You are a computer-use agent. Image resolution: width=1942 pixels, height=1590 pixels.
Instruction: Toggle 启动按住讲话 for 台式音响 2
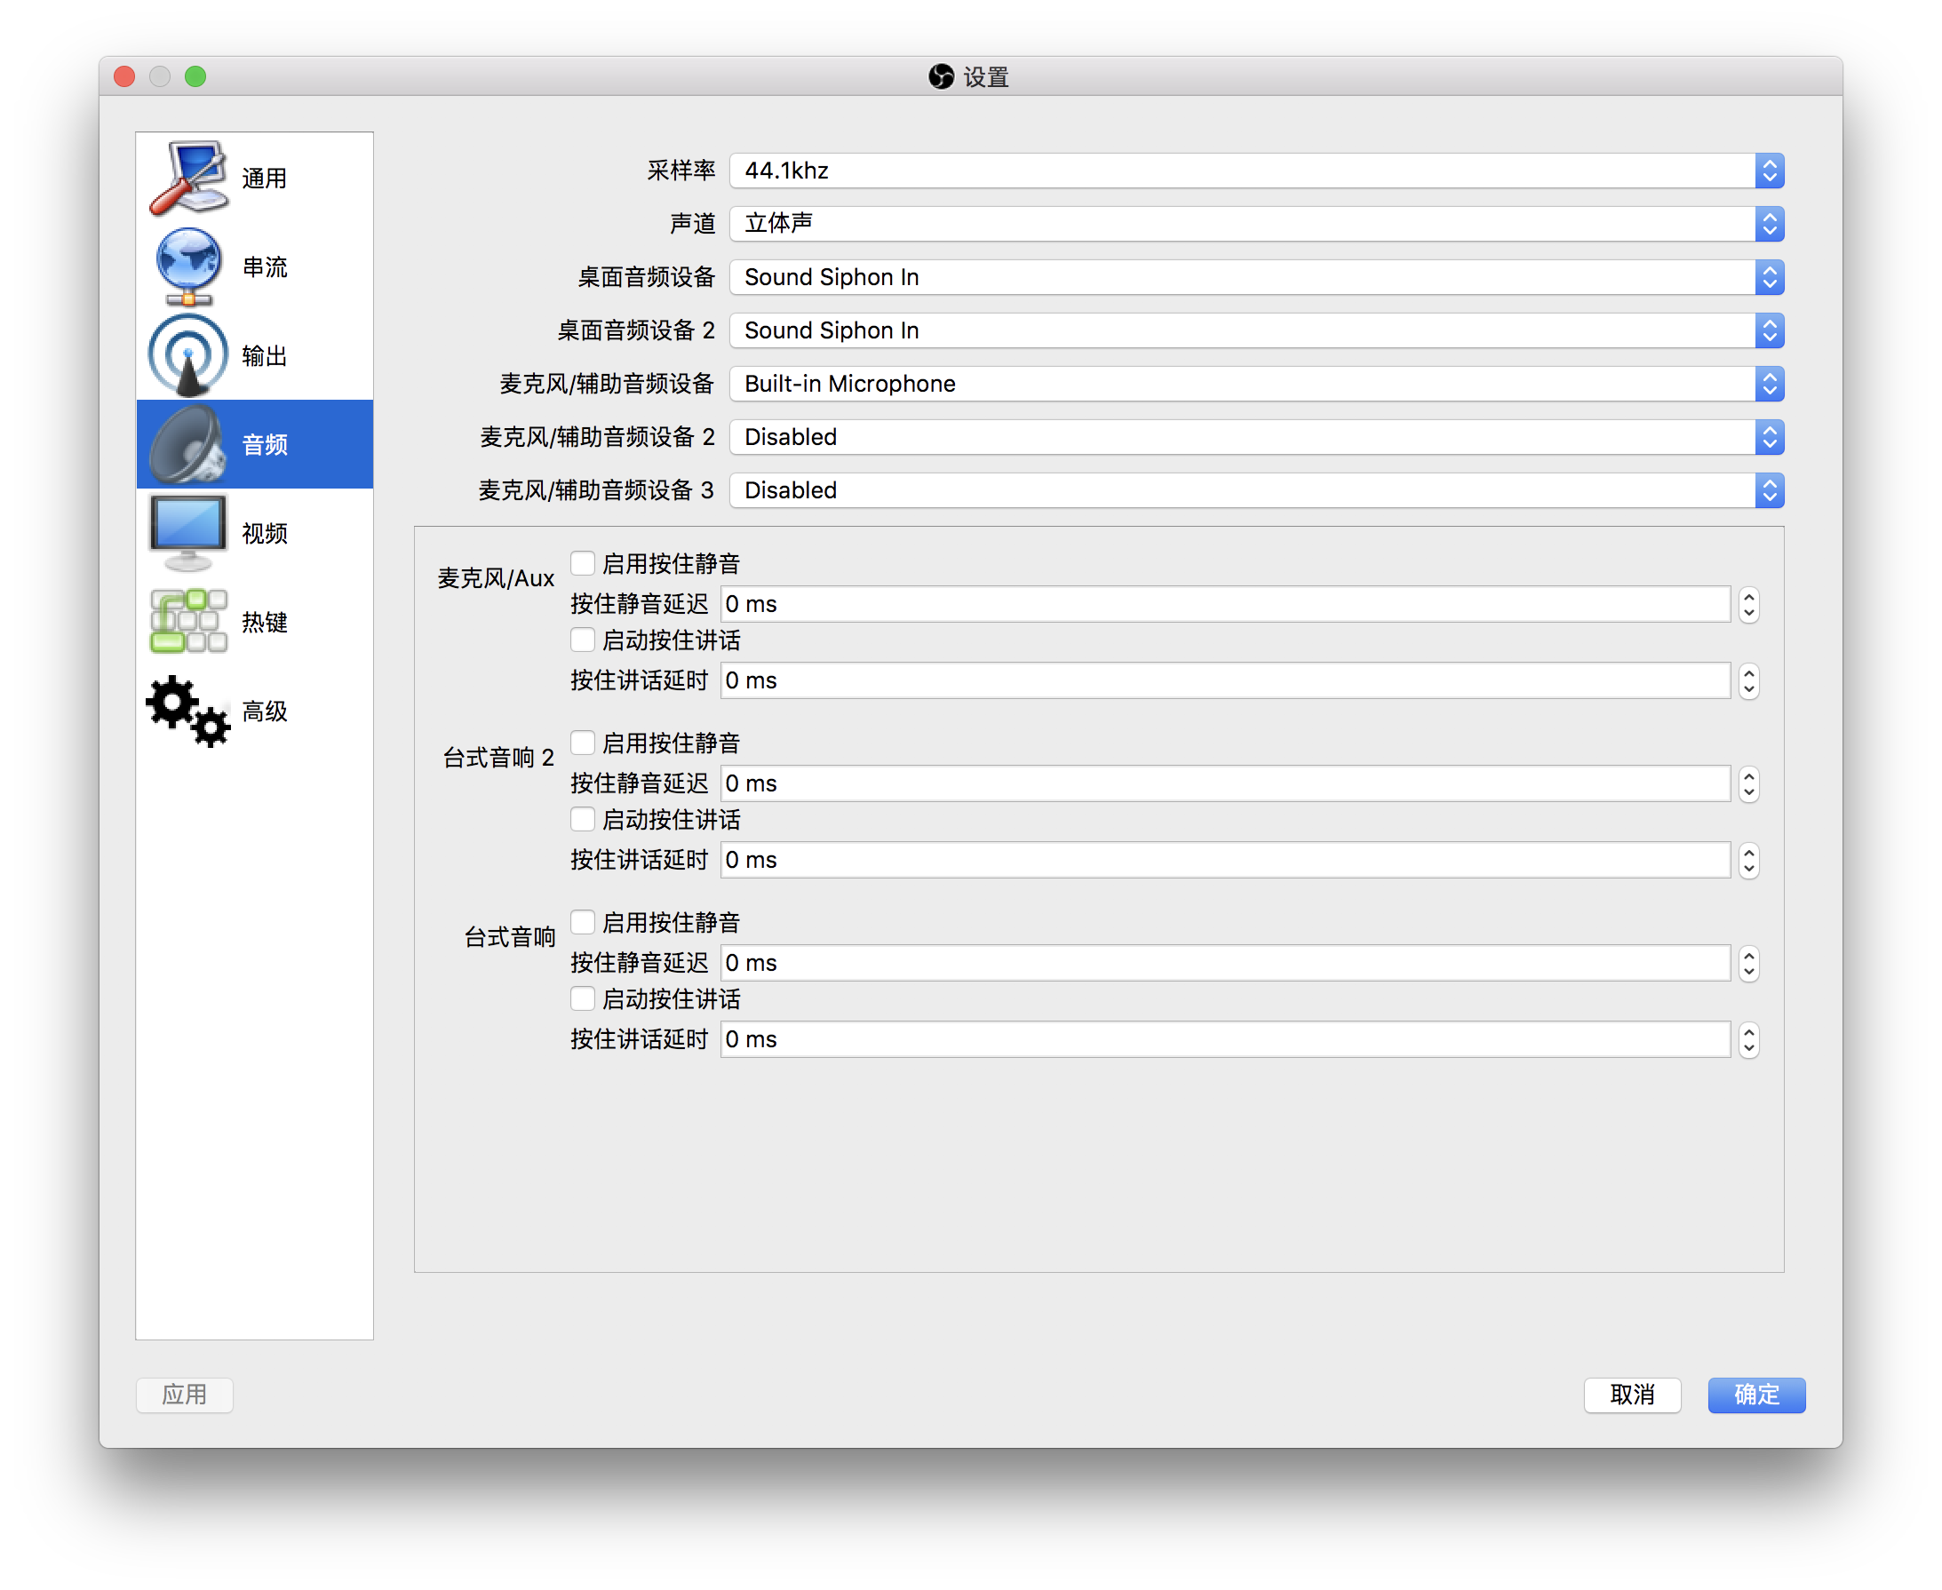coord(583,820)
